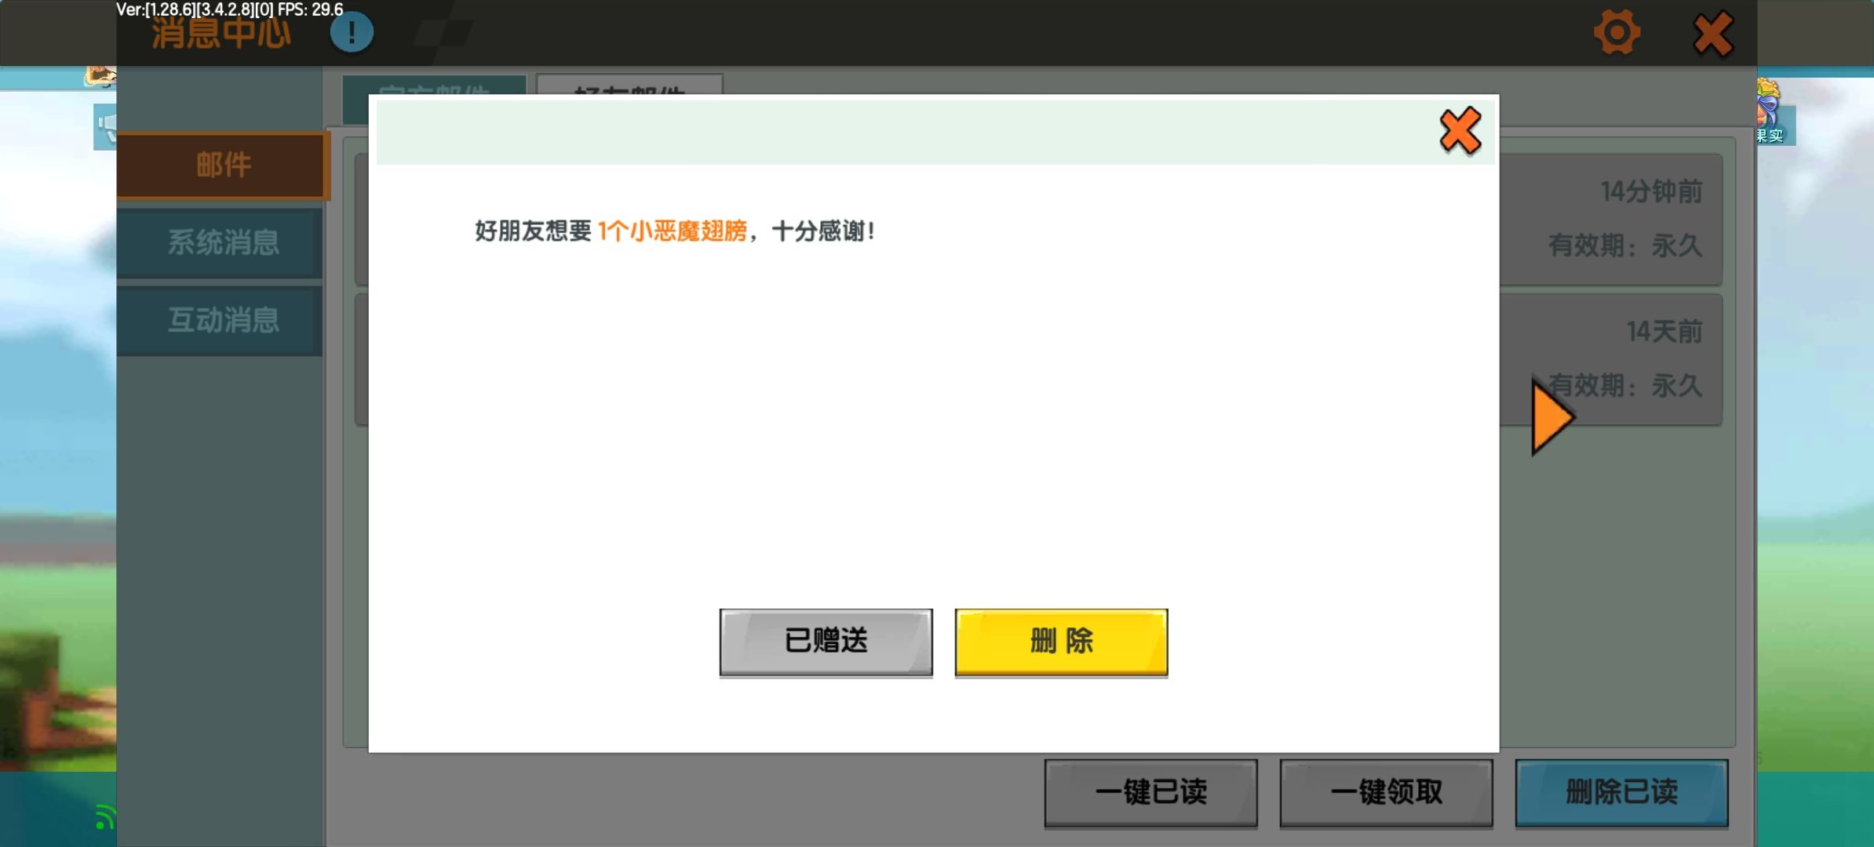
Task: Click the 一键领取 button
Action: 1386,792
